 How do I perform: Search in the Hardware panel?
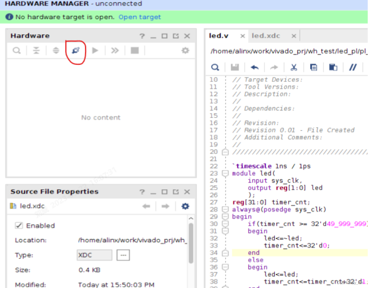[17, 50]
